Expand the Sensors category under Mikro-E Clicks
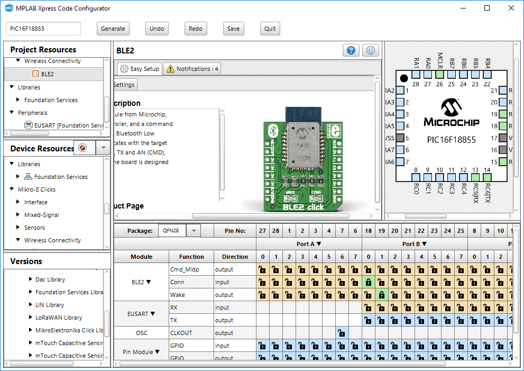The width and height of the screenshot is (524, 371). pos(19,228)
